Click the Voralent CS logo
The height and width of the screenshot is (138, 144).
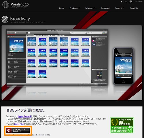point(16,5)
